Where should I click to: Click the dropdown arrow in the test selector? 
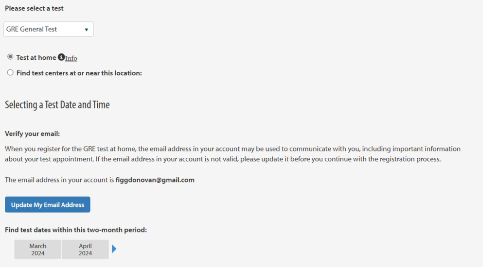click(x=87, y=30)
